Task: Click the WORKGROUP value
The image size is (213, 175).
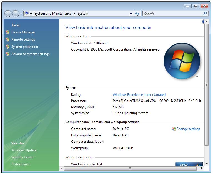Action: pos(123,148)
